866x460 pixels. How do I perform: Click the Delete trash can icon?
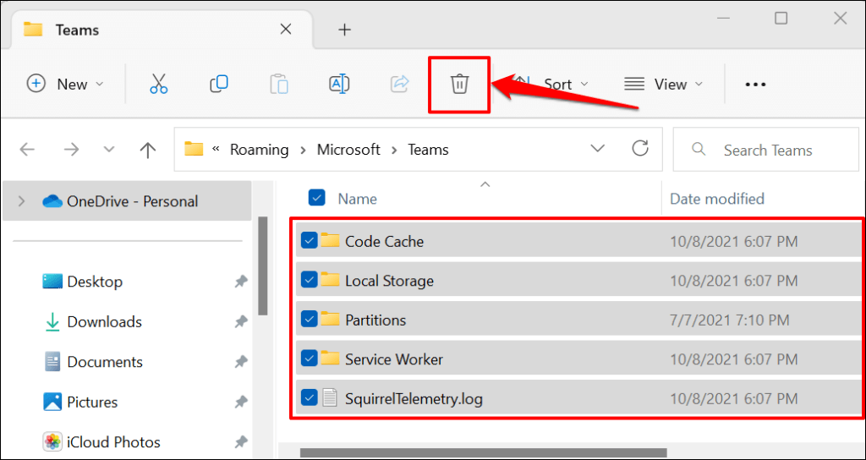point(459,84)
